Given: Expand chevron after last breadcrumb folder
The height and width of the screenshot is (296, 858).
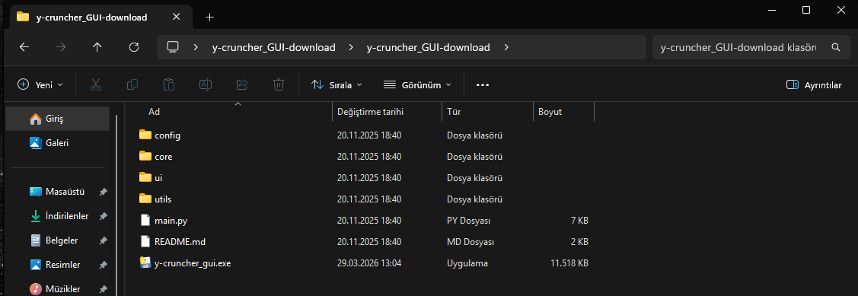Looking at the screenshot, I should (x=506, y=47).
